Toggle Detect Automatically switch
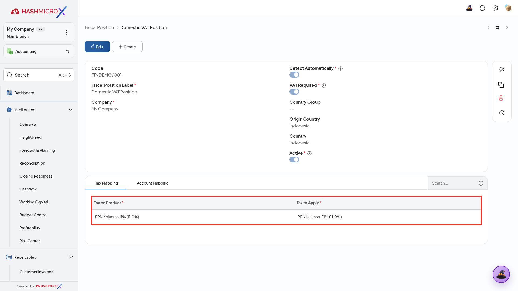 (294, 75)
